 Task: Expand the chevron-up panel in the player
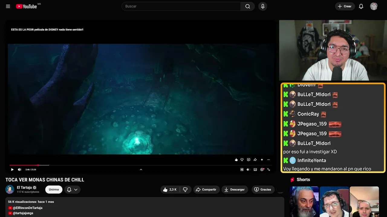(141, 169)
